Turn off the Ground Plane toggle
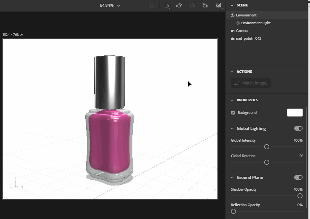The height and width of the screenshot is (219, 310). tap(298, 177)
